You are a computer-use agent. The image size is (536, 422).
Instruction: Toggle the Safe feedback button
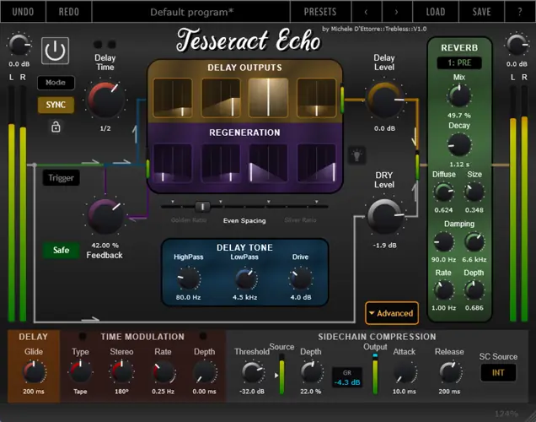(62, 250)
